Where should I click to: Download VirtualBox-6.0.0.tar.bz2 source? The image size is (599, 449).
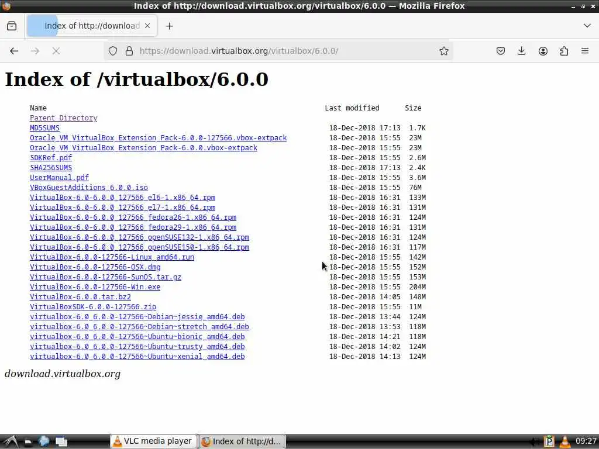(80, 296)
